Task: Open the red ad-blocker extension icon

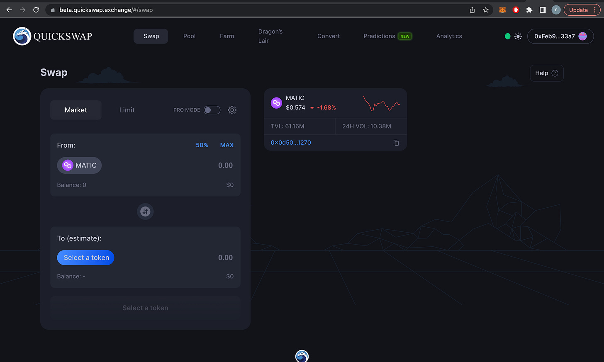Action: point(516,10)
